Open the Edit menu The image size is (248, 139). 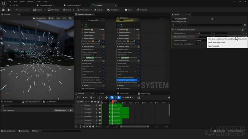click(15, 2)
